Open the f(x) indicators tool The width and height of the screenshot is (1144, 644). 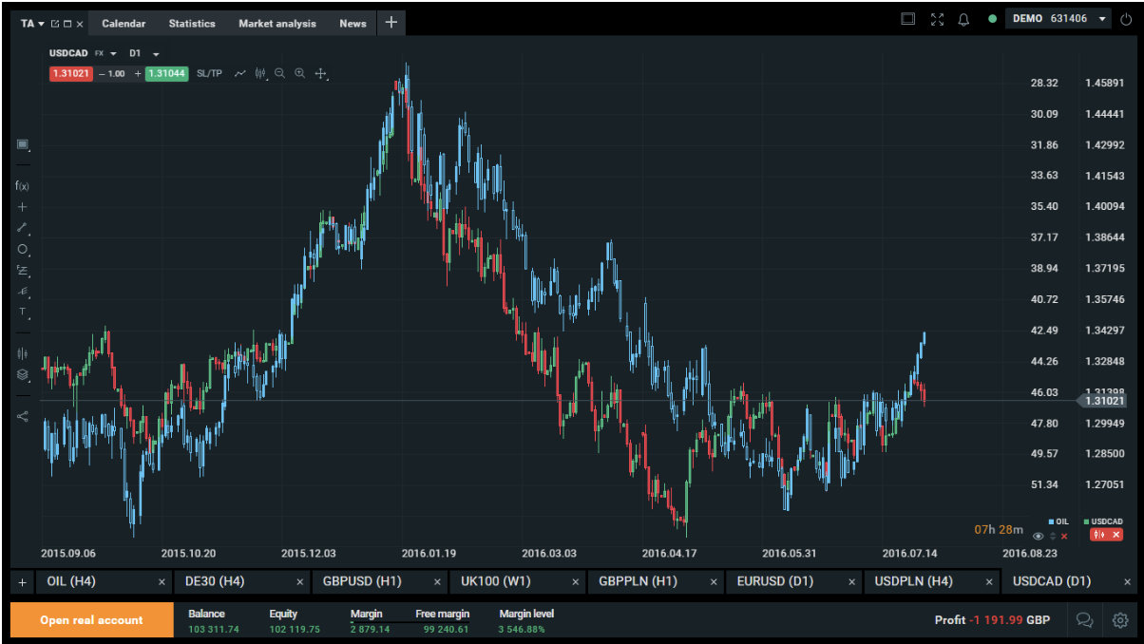point(22,186)
